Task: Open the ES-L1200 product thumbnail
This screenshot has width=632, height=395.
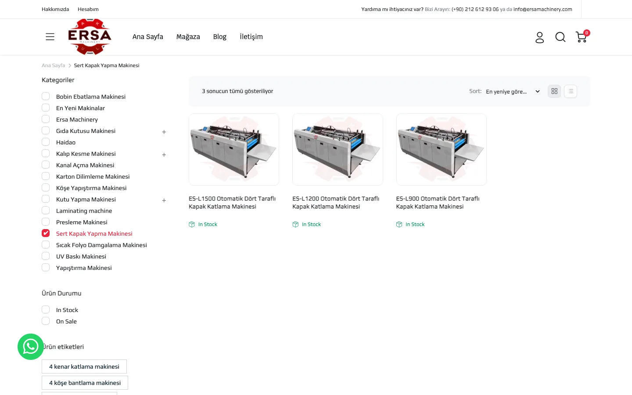Action: [338, 149]
